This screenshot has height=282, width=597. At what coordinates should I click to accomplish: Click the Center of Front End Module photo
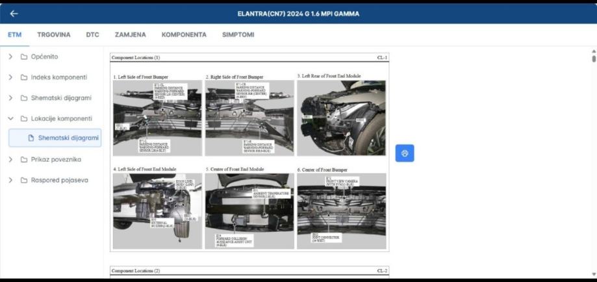click(249, 211)
